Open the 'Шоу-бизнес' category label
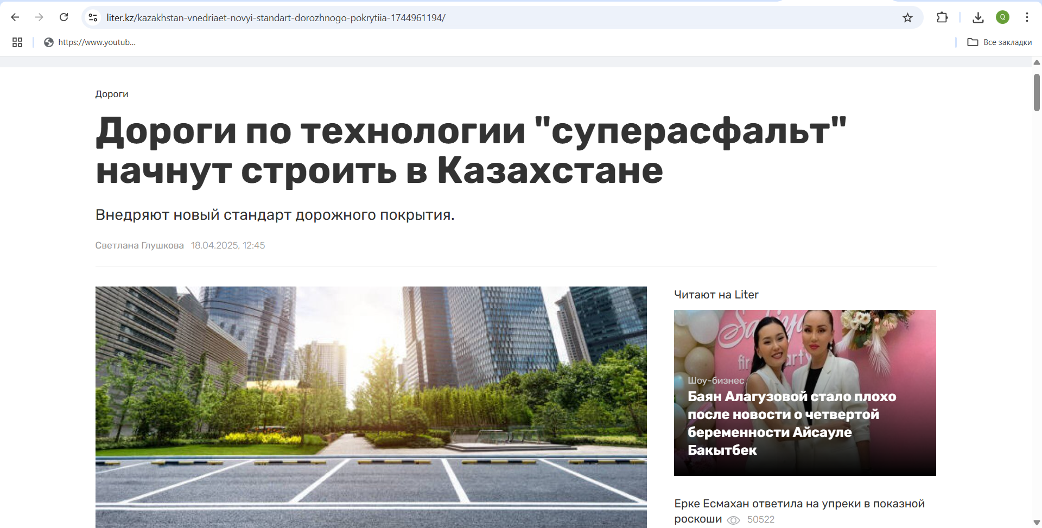 (716, 380)
